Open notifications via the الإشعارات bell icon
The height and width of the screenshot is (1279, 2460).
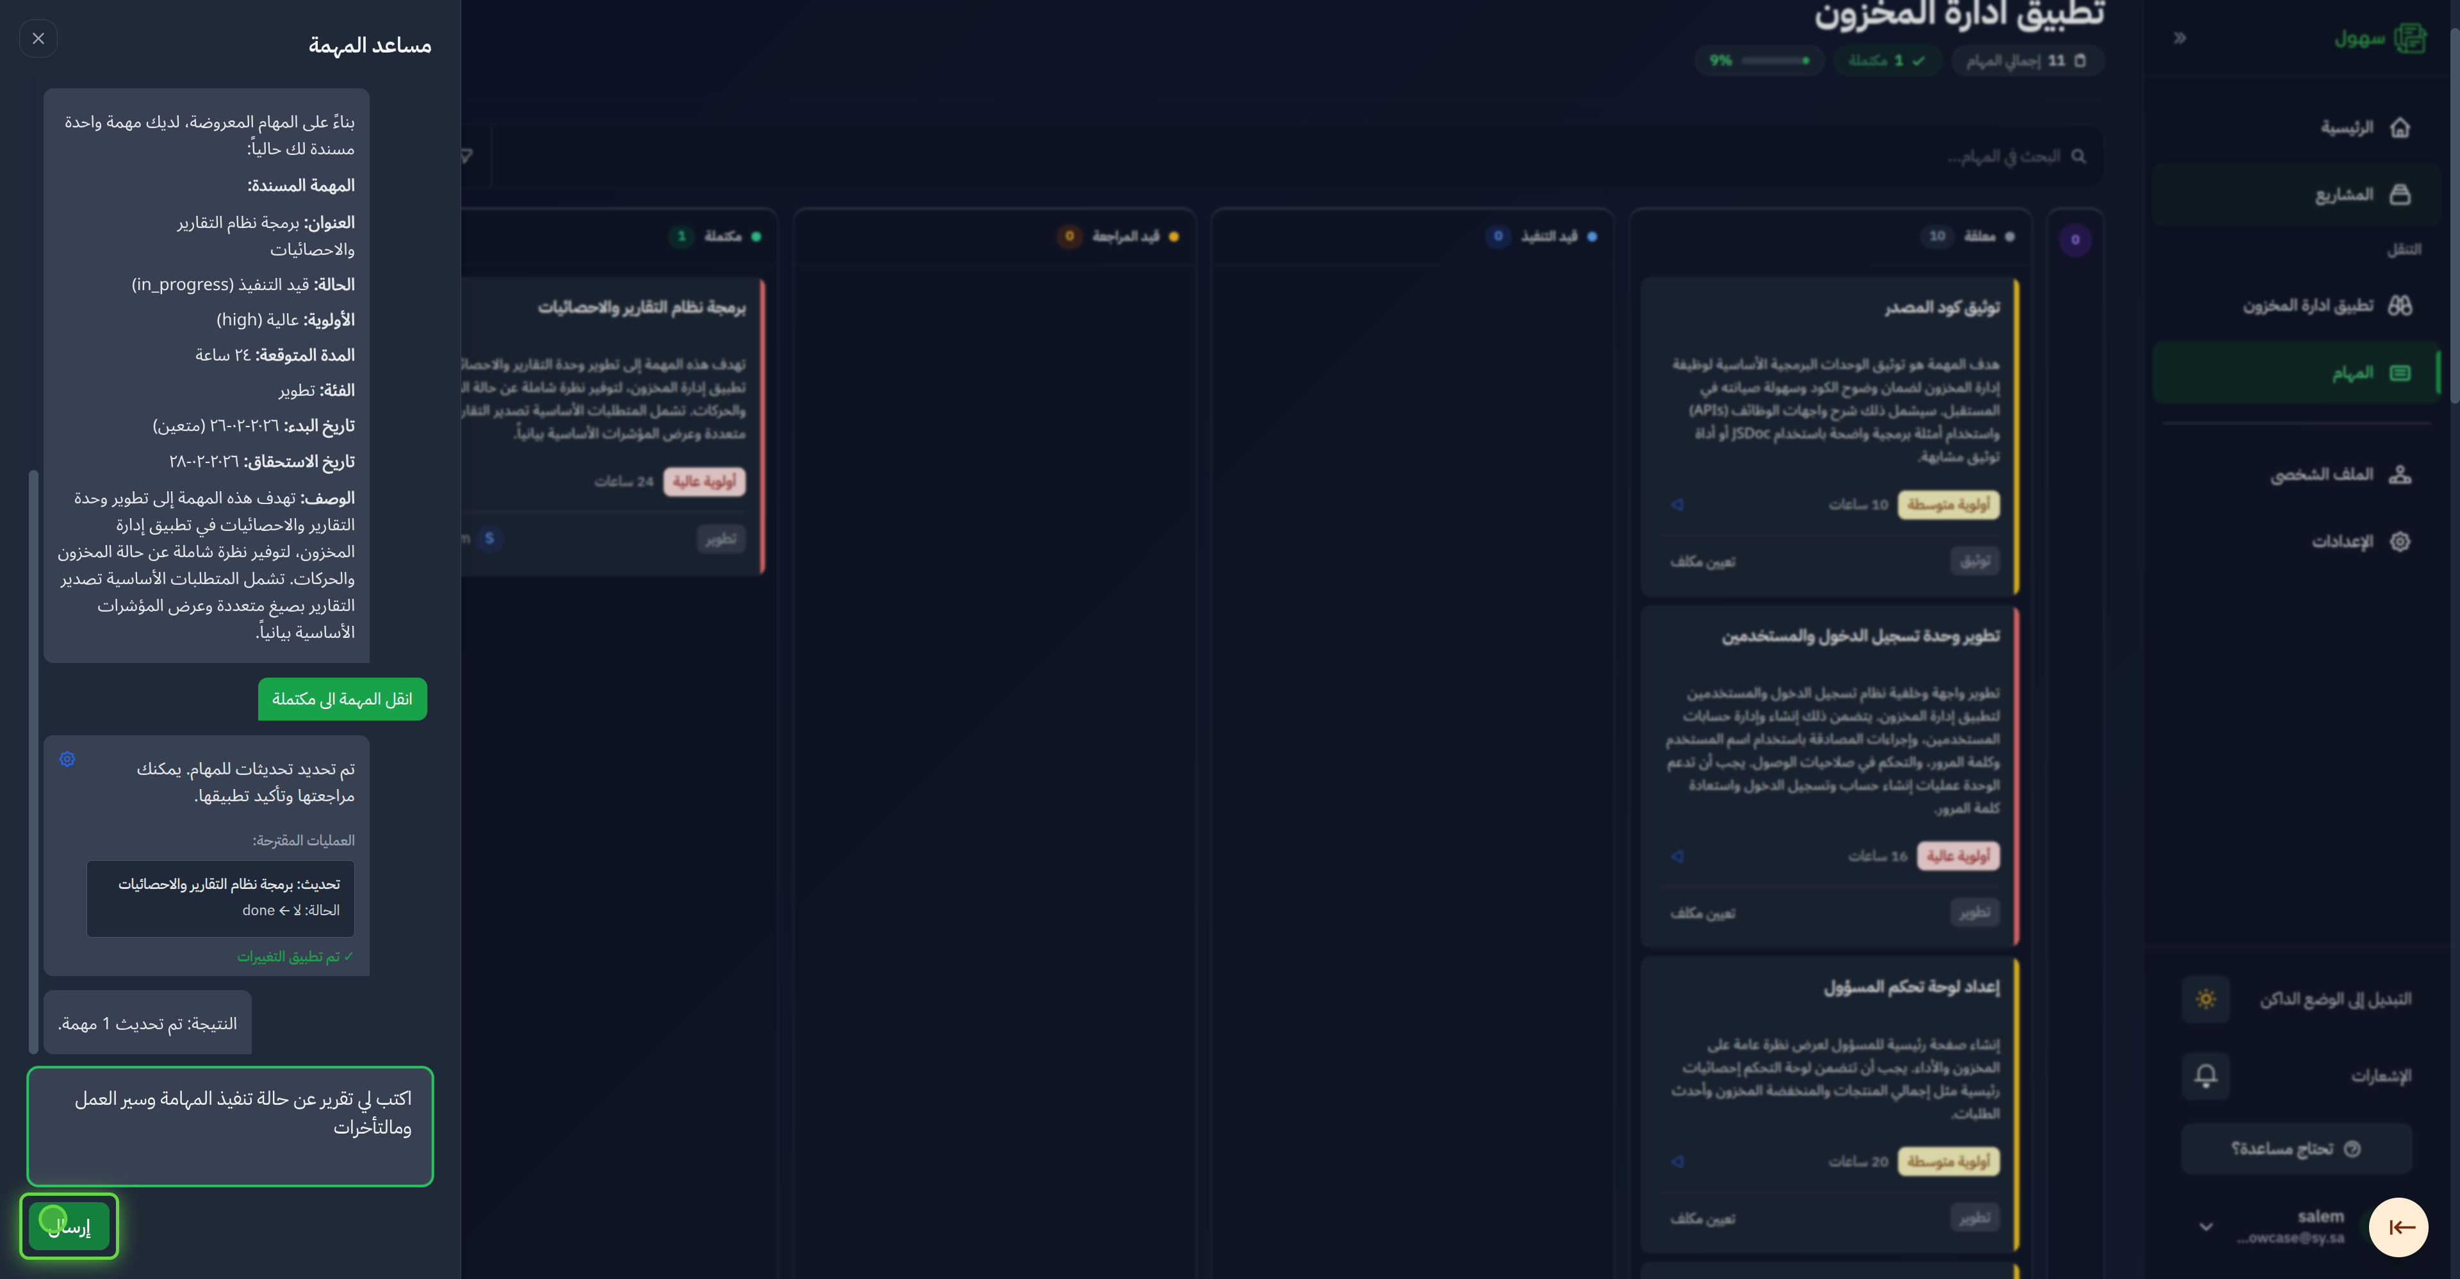pos(2207,1076)
